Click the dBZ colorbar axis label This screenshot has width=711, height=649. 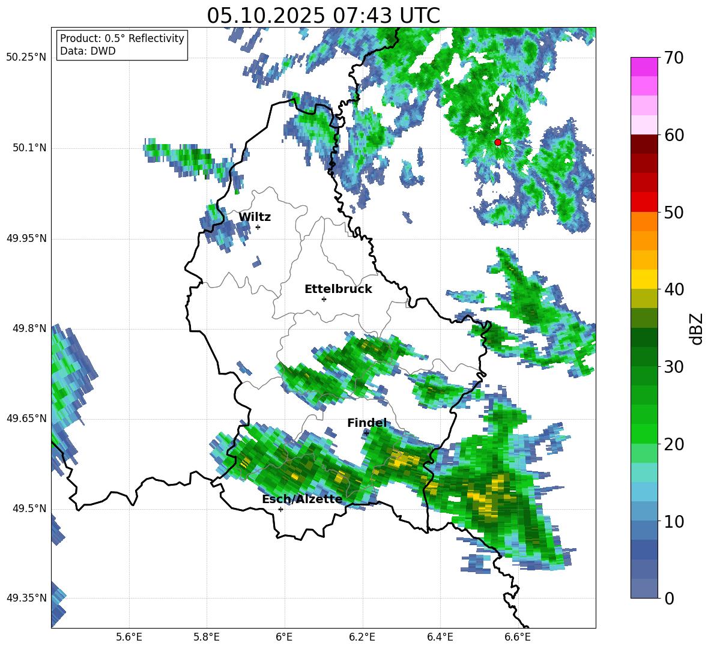697,328
